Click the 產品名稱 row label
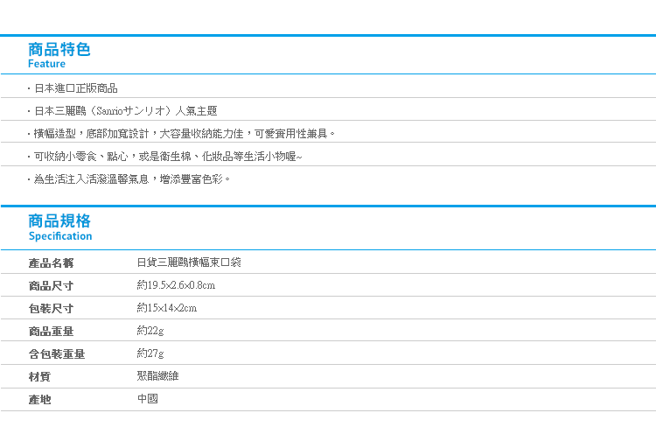656x434 pixels. [x=51, y=262]
